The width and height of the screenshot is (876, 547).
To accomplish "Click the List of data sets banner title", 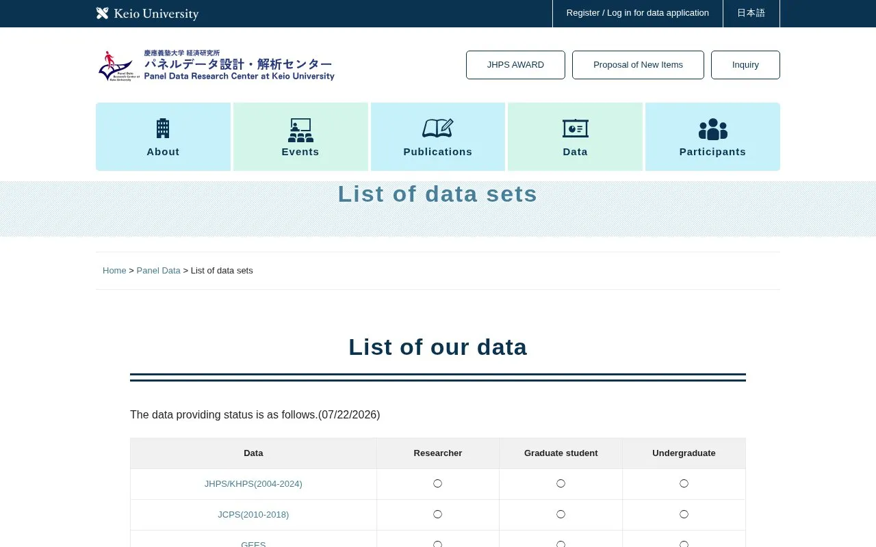I will coord(438,194).
